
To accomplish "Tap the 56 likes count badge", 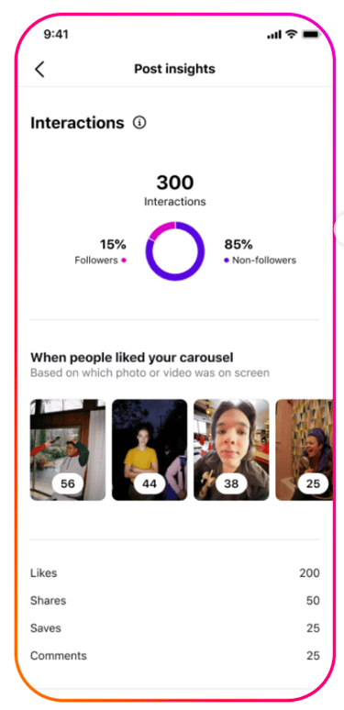I will 68,483.
